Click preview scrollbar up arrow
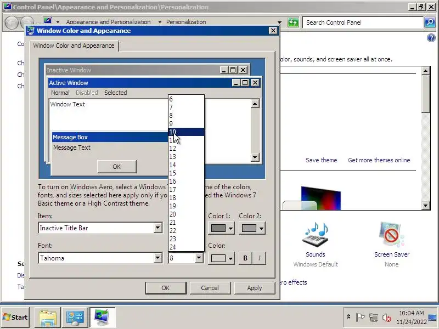 point(255,104)
